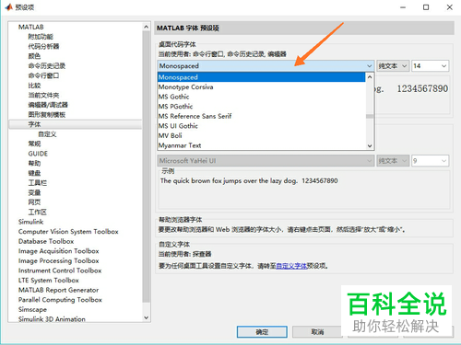The height and width of the screenshot is (345, 461).
Task: Close the preferences window
Action: pos(449,7)
